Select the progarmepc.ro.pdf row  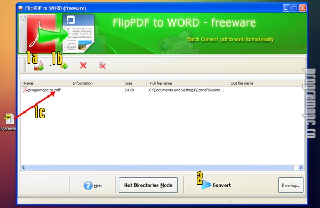pos(162,90)
